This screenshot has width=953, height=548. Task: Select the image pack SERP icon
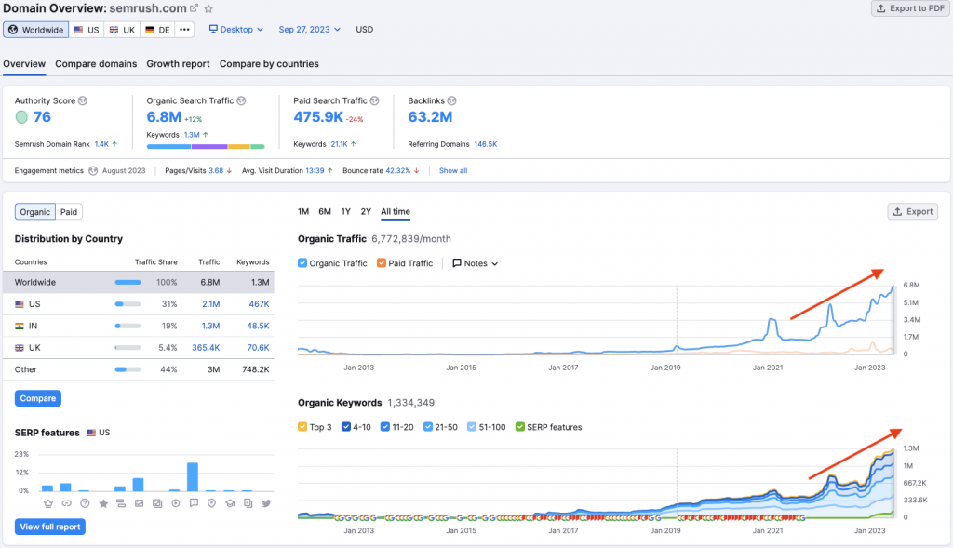[157, 503]
